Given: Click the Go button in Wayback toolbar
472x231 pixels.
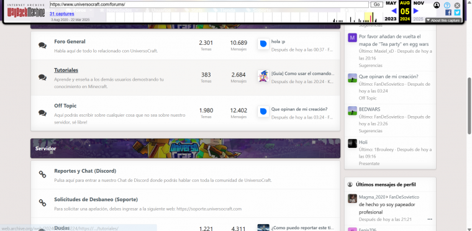Looking at the screenshot, I should tap(376, 4).
